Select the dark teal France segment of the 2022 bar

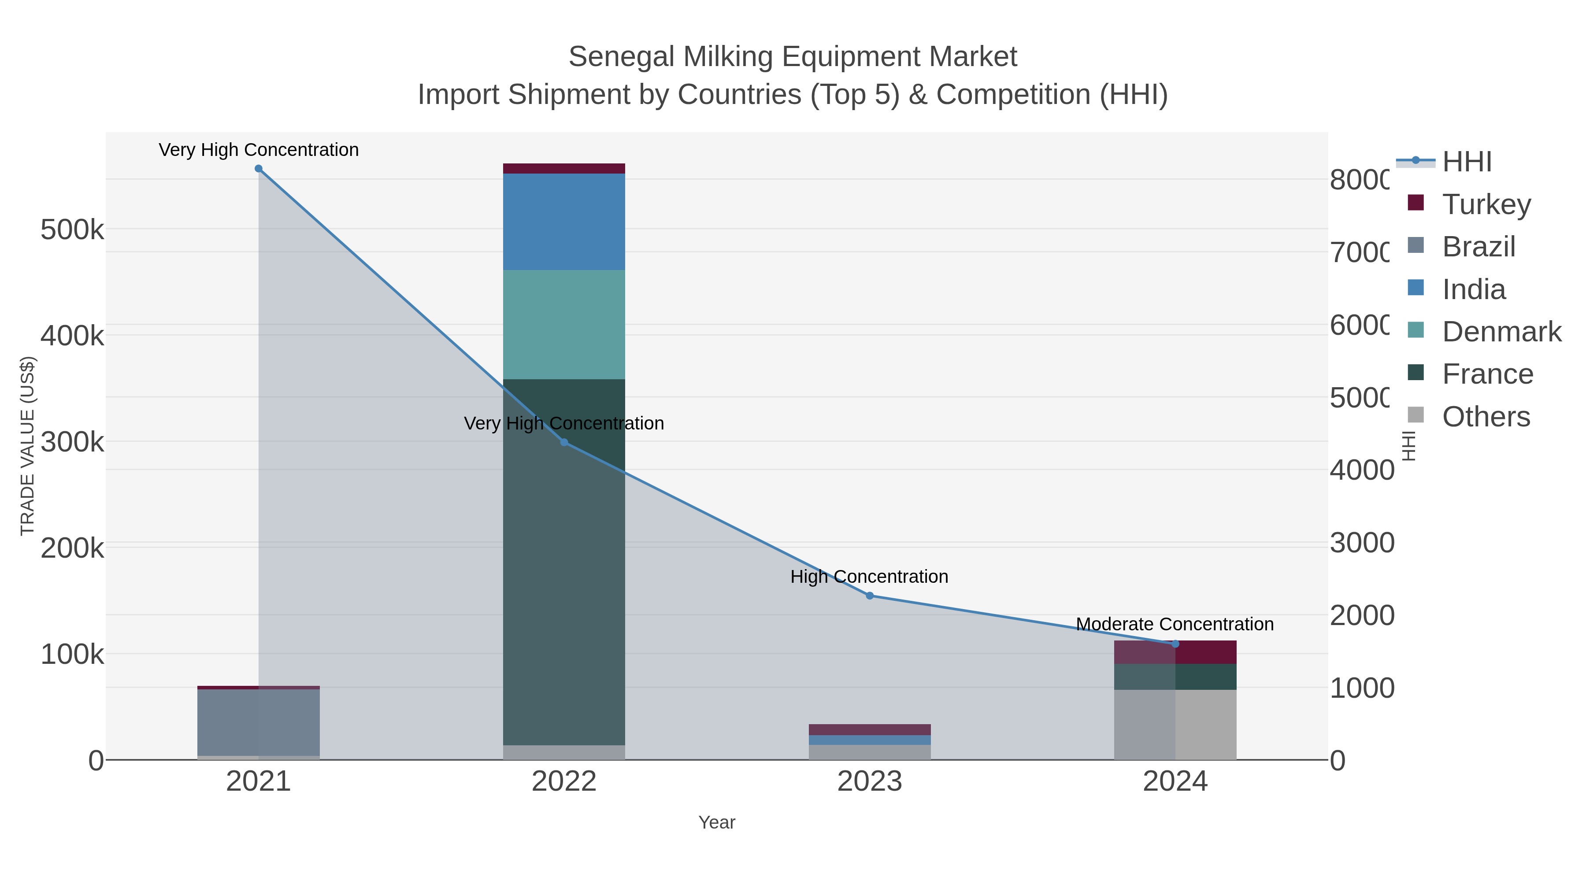[x=564, y=562]
